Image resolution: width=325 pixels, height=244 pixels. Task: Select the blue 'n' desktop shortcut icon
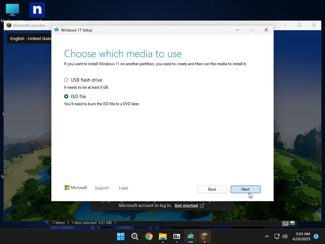coord(37,10)
